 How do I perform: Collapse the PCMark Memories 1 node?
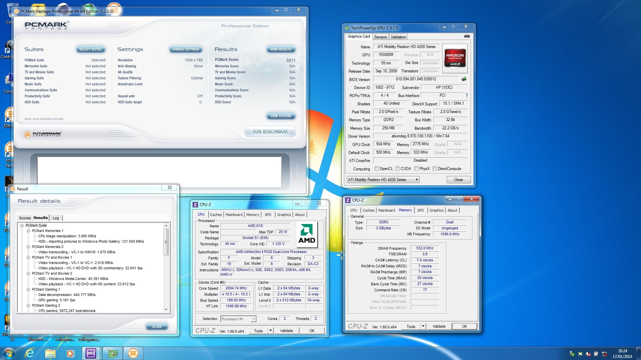[28, 231]
